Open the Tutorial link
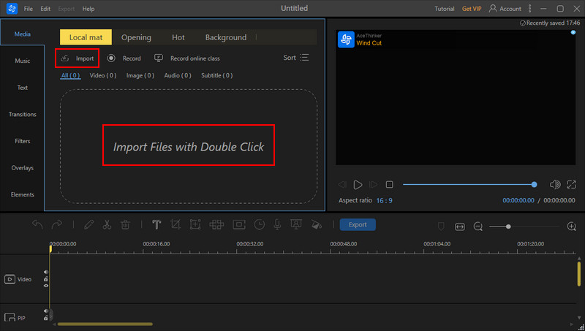Viewport: 585px width, 331px height. (x=445, y=9)
